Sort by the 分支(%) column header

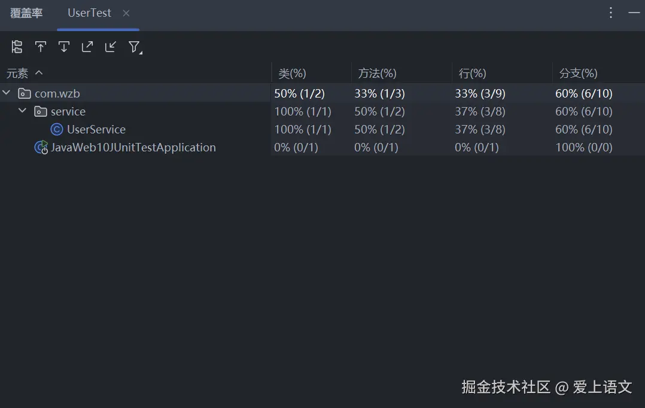point(578,74)
